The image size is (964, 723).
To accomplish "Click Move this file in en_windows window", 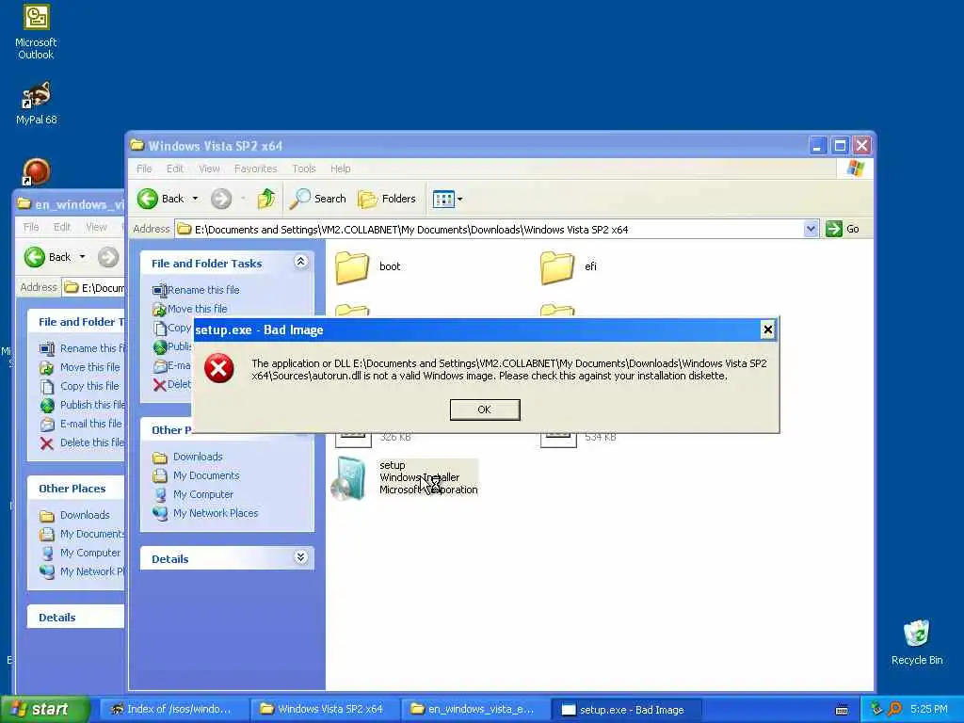I will coord(79,367).
